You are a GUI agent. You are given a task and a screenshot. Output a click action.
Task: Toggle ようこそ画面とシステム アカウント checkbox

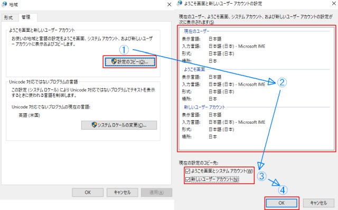187,171
